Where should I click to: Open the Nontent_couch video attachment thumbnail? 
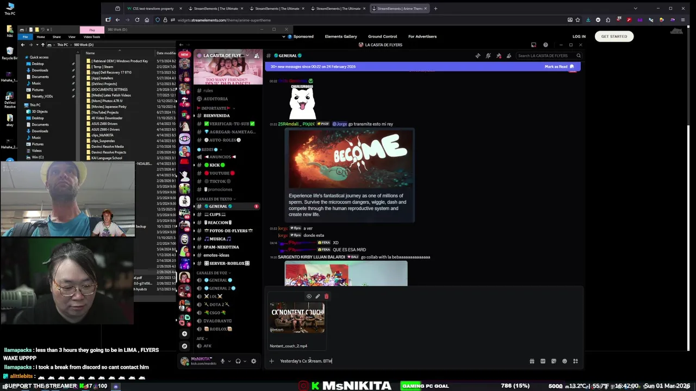[297, 318]
